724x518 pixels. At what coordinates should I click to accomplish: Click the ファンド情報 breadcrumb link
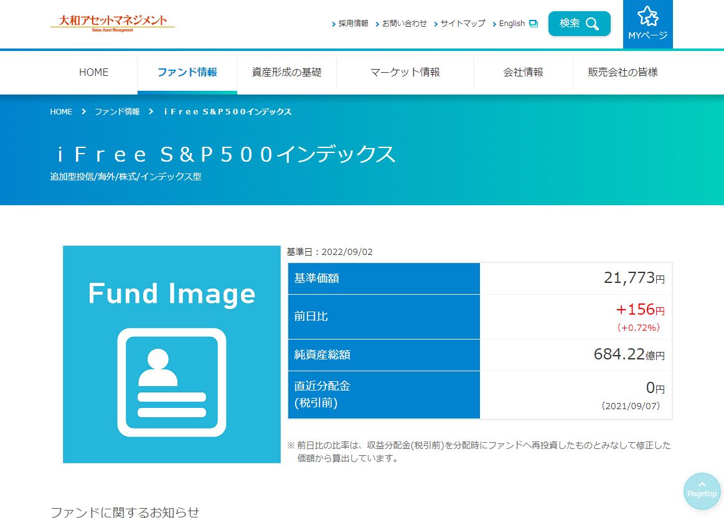click(x=117, y=112)
